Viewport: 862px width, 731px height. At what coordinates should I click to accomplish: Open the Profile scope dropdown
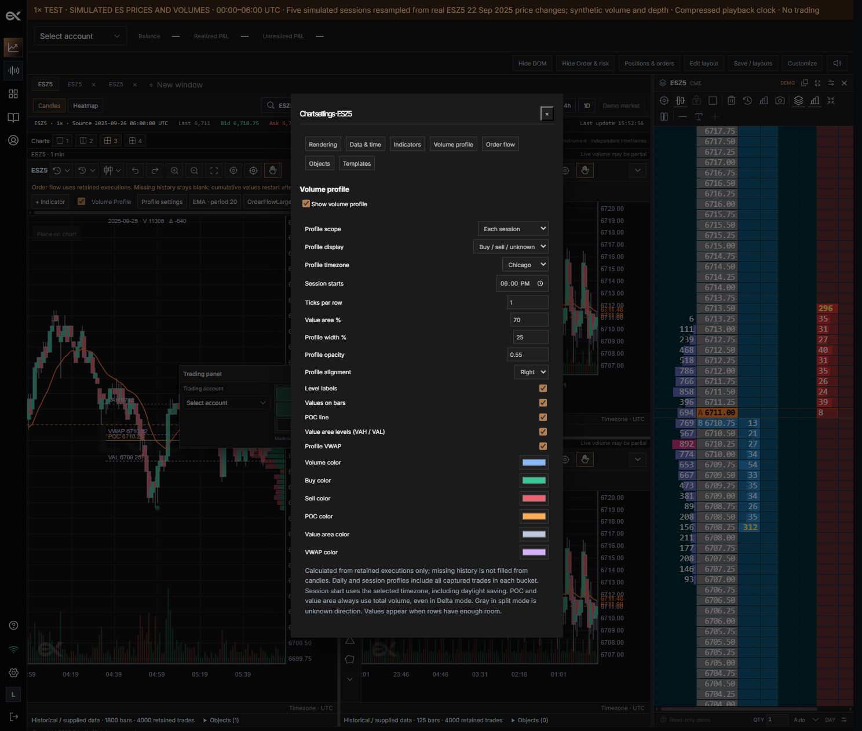[x=513, y=229]
